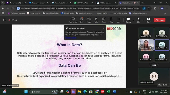The width and height of the screenshot is (170, 95).
Task: Click the taskbar Search box
Action: (44, 92)
